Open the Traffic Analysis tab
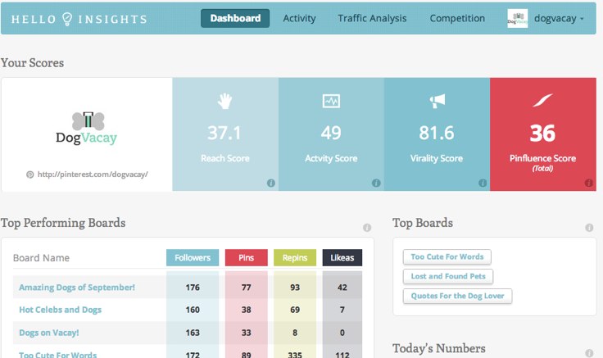The image size is (603, 358). click(x=372, y=19)
